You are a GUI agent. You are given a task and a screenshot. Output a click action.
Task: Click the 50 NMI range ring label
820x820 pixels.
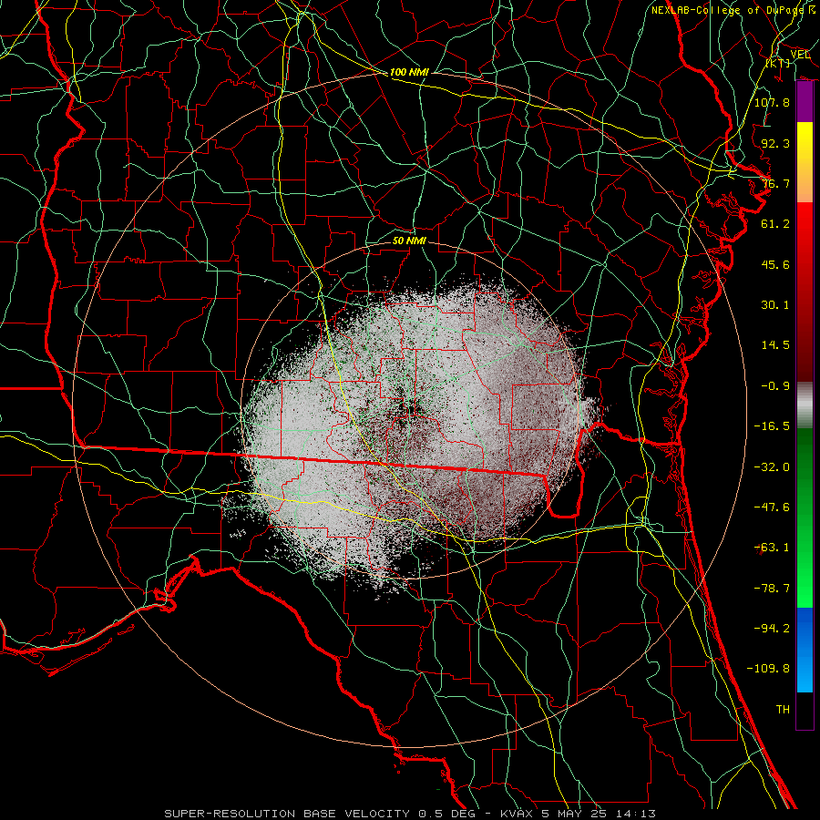coord(409,241)
